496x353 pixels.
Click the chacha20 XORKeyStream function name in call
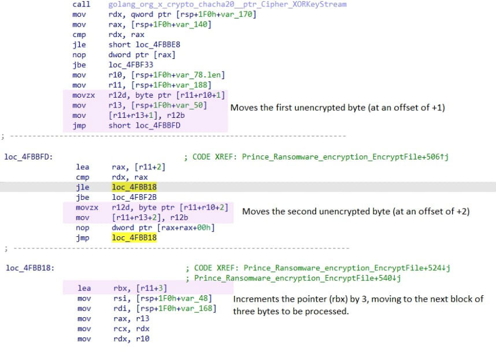227,5
